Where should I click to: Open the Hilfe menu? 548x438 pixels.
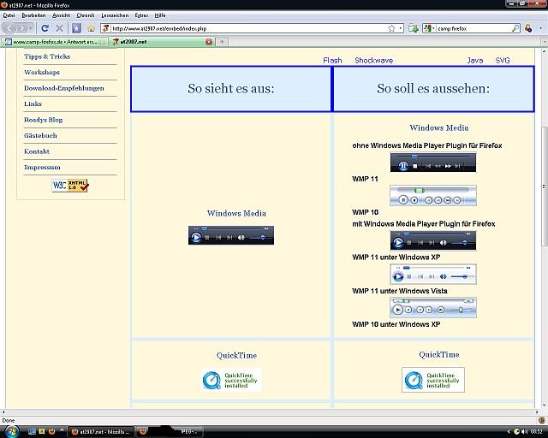tap(160, 15)
